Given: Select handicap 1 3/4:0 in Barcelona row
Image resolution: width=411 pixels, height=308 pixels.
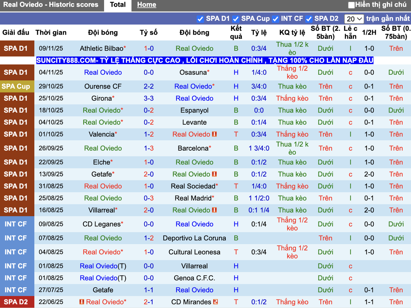Looking at the screenshot, I should pos(259,148).
